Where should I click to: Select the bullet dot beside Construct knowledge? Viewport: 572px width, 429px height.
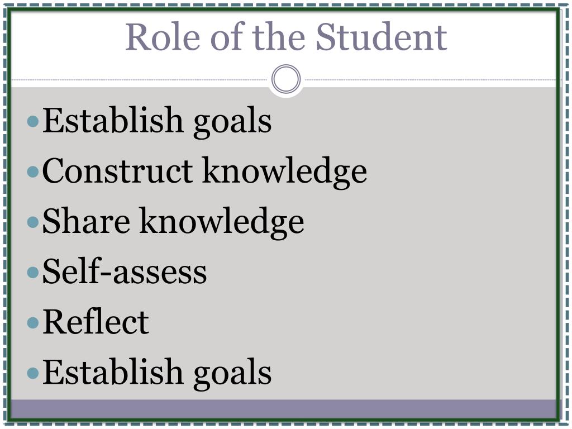33,171
